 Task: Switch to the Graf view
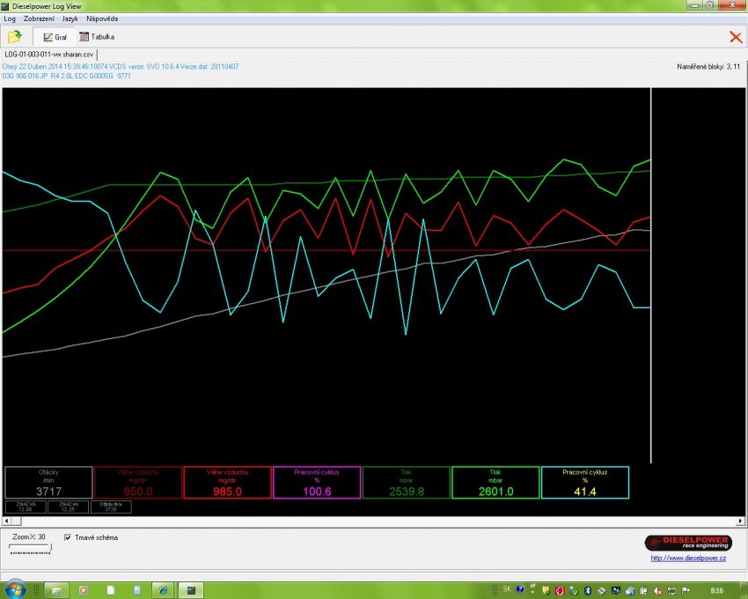55,37
